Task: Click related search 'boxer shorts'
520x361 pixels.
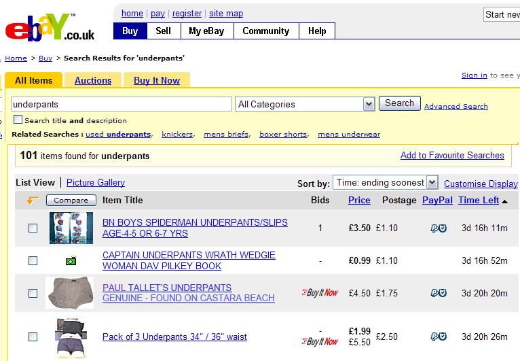Action: (x=283, y=134)
